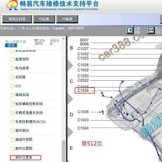The image size is (162, 162).
Task: Click the page icon beside 音响系统
Action: coord(12,95)
